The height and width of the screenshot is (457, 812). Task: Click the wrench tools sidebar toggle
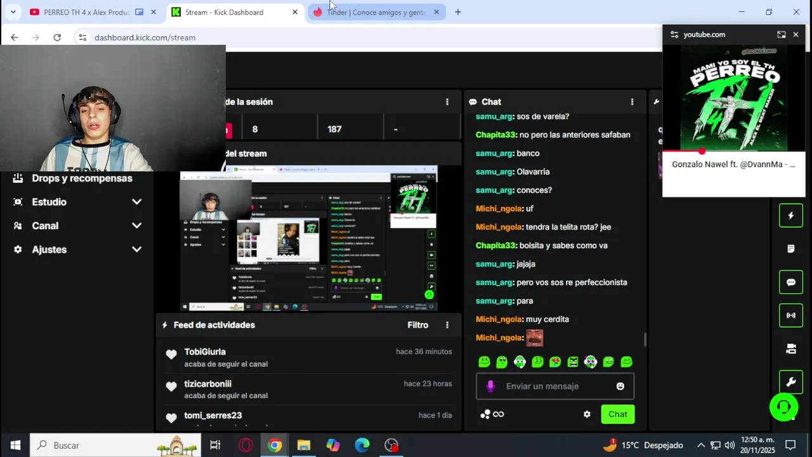[791, 382]
